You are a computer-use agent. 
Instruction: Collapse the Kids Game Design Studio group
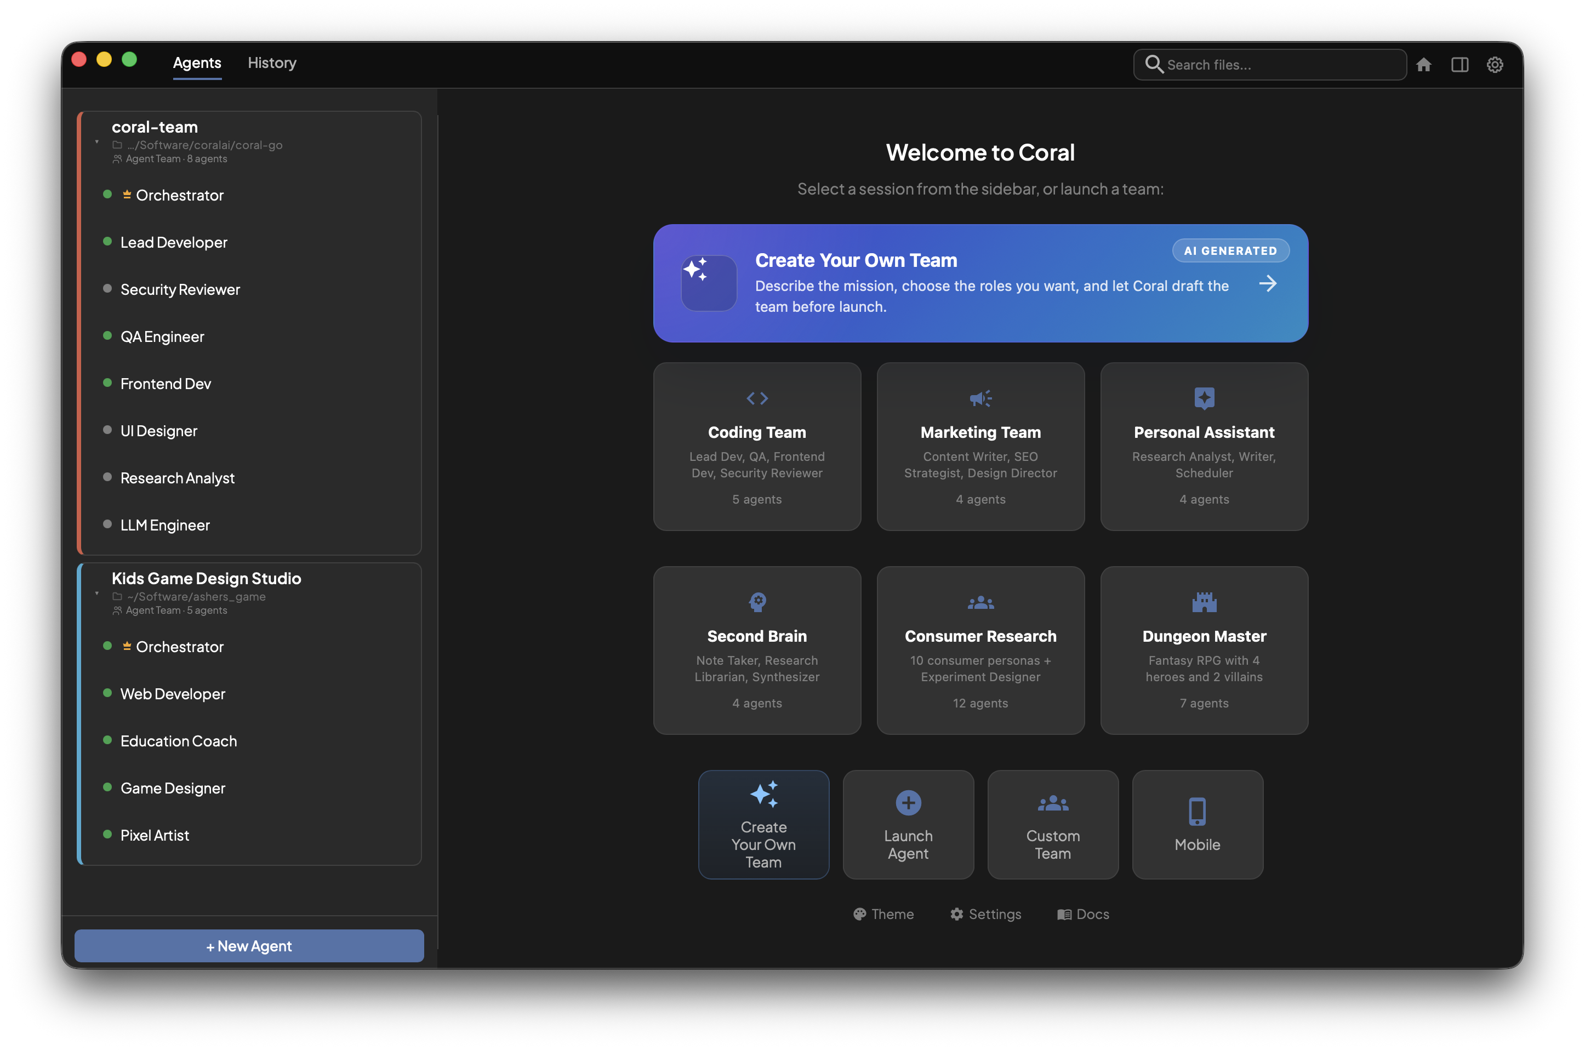pyautogui.click(x=96, y=594)
